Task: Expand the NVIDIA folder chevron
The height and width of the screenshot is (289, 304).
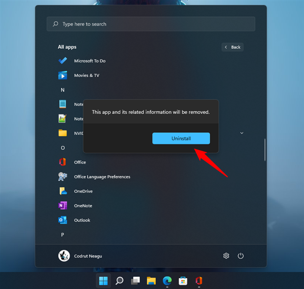Action: 242,133
